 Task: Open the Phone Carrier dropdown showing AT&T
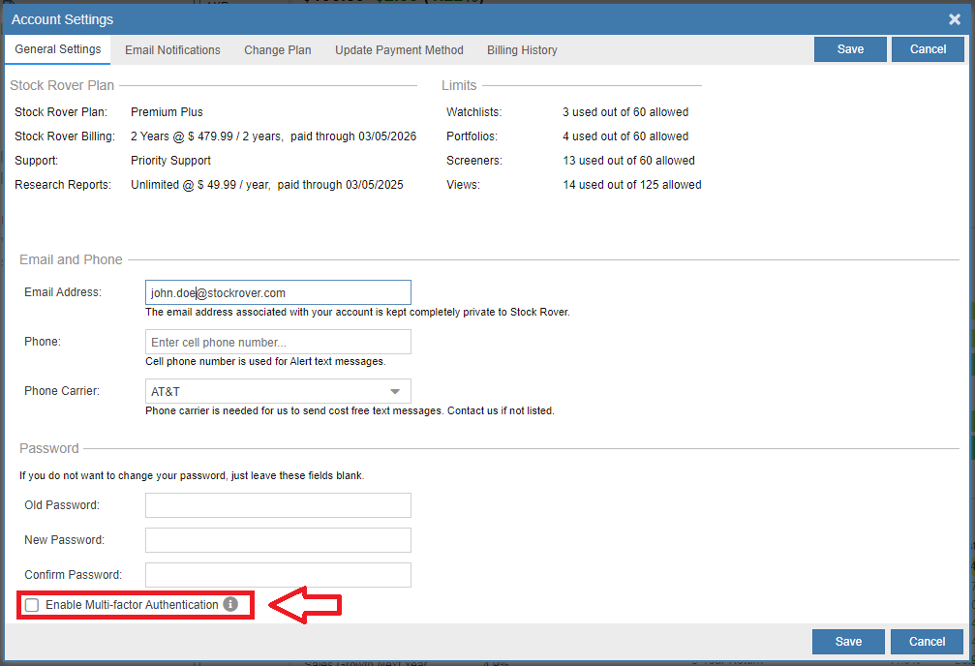pos(278,390)
